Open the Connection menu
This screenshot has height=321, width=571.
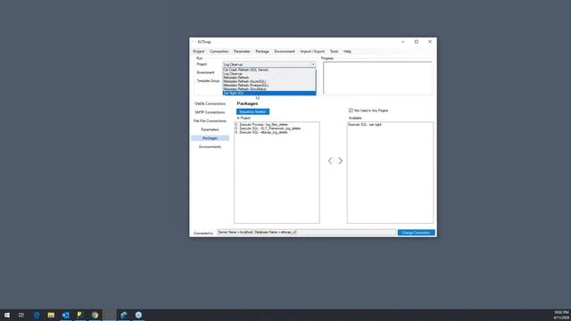tap(219, 52)
